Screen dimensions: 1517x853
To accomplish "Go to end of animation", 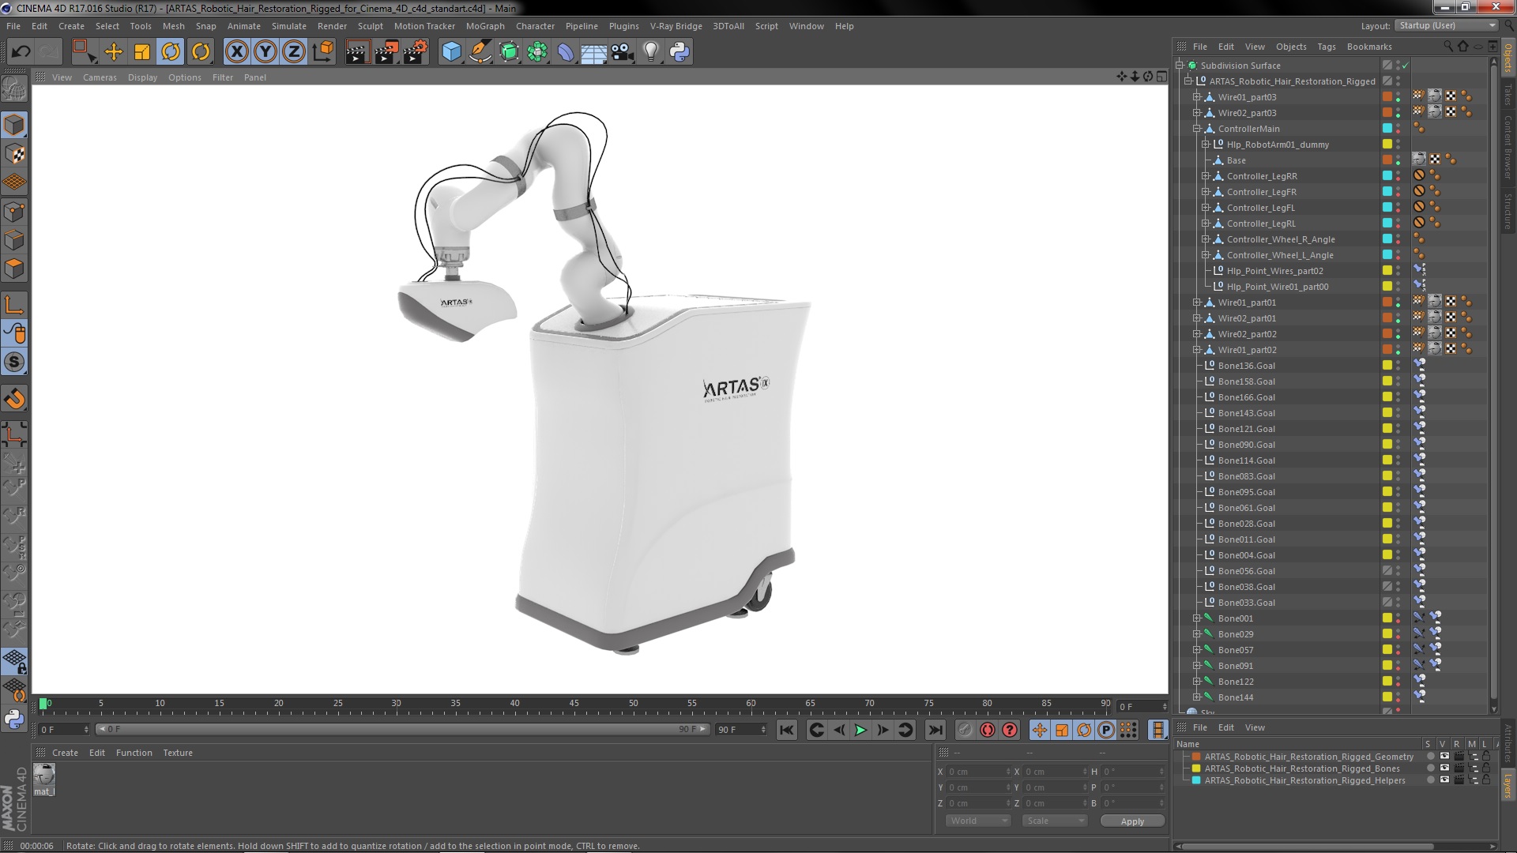I will point(935,731).
